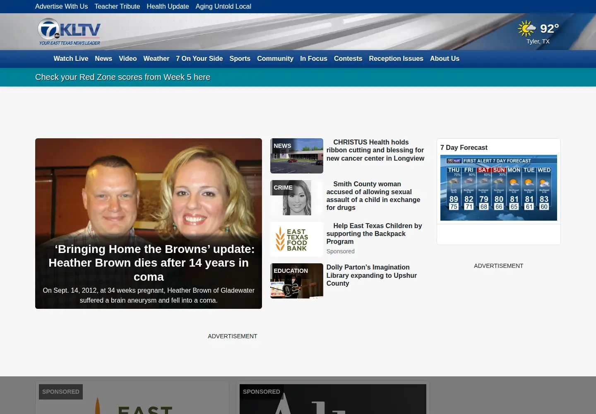Image resolution: width=596 pixels, height=414 pixels.
Task: Click the CRIME category label
Action: [x=283, y=188]
